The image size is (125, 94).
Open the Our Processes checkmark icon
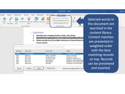tap(10, 19)
